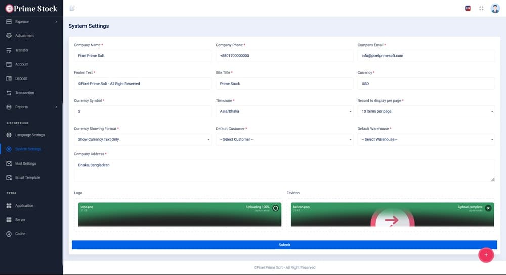Click the Site Title input field

click(284, 84)
